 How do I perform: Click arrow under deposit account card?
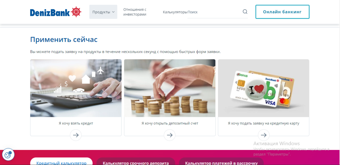(x=170, y=135)
